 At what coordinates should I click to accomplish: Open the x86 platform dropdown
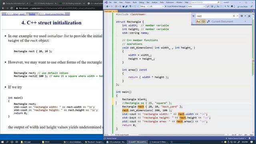click(156, 6)
